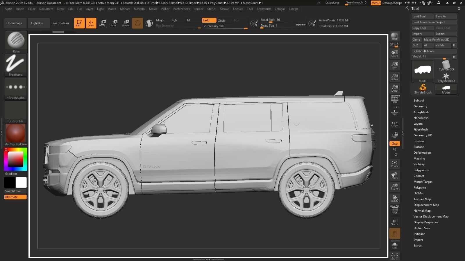
Task: Click the PolyMesh3D star icon
Action: (x=446, y=77)
